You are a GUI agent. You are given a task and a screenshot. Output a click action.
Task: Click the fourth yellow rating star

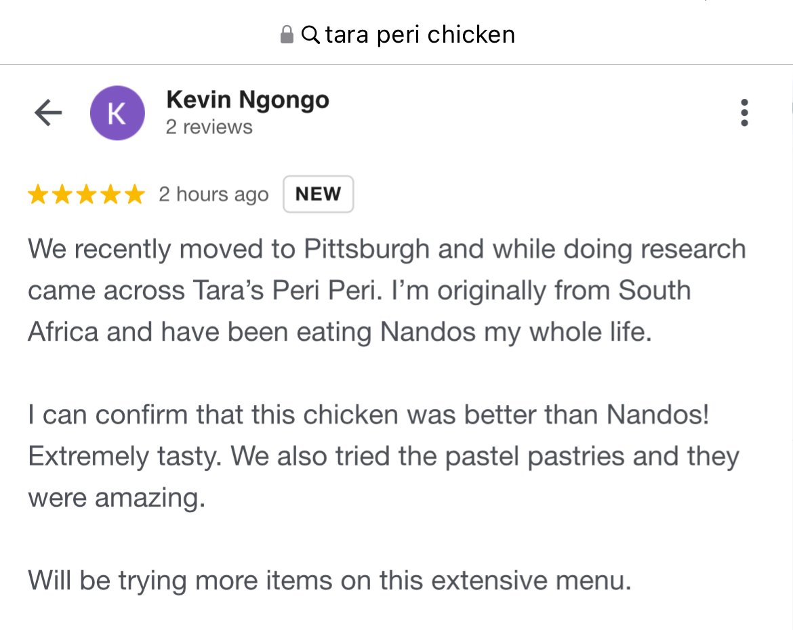click(110, 195)
